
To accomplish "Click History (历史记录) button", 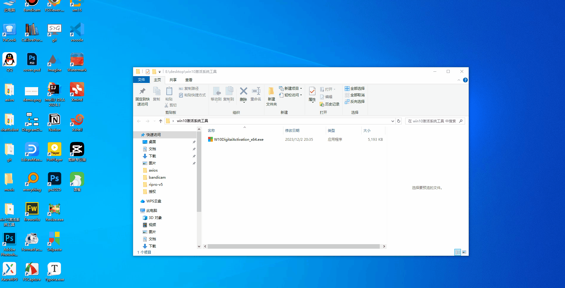I will (330, 104).
